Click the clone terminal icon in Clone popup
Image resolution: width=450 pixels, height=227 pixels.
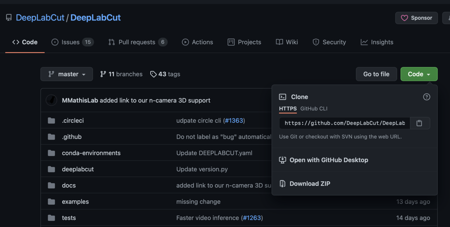(283, 97)
